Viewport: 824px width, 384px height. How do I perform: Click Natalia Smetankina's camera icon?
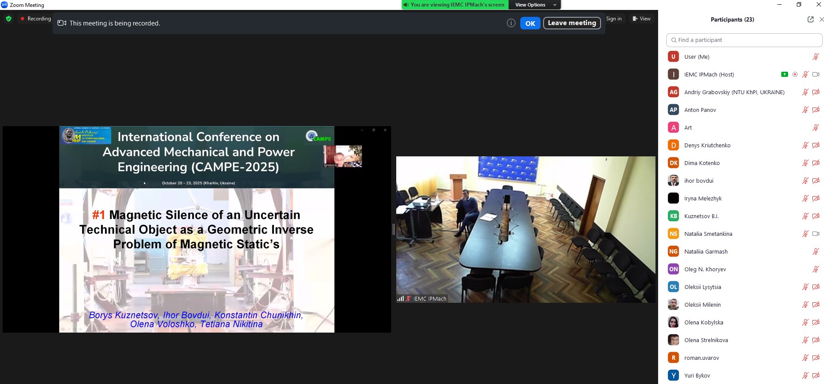click(x=815, y=234)
